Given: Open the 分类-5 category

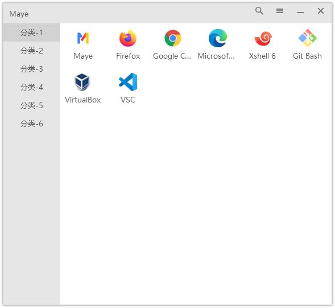Looking at the screenshot, I should pyautogui.click(x=32, y=105).
